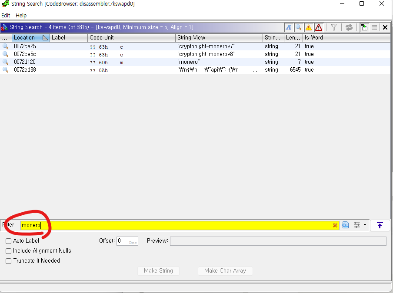
Task: Clear the monero filter text with orange X
Action: point(335,225)
